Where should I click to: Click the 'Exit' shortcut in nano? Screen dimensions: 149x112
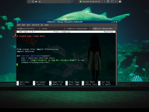22,84
